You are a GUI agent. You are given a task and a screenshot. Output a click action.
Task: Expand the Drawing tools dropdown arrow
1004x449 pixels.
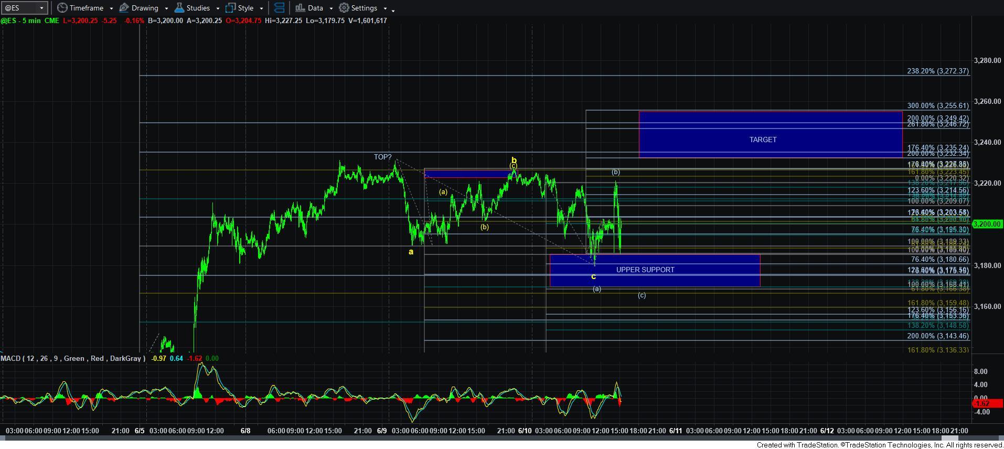[x=166, y=8]
